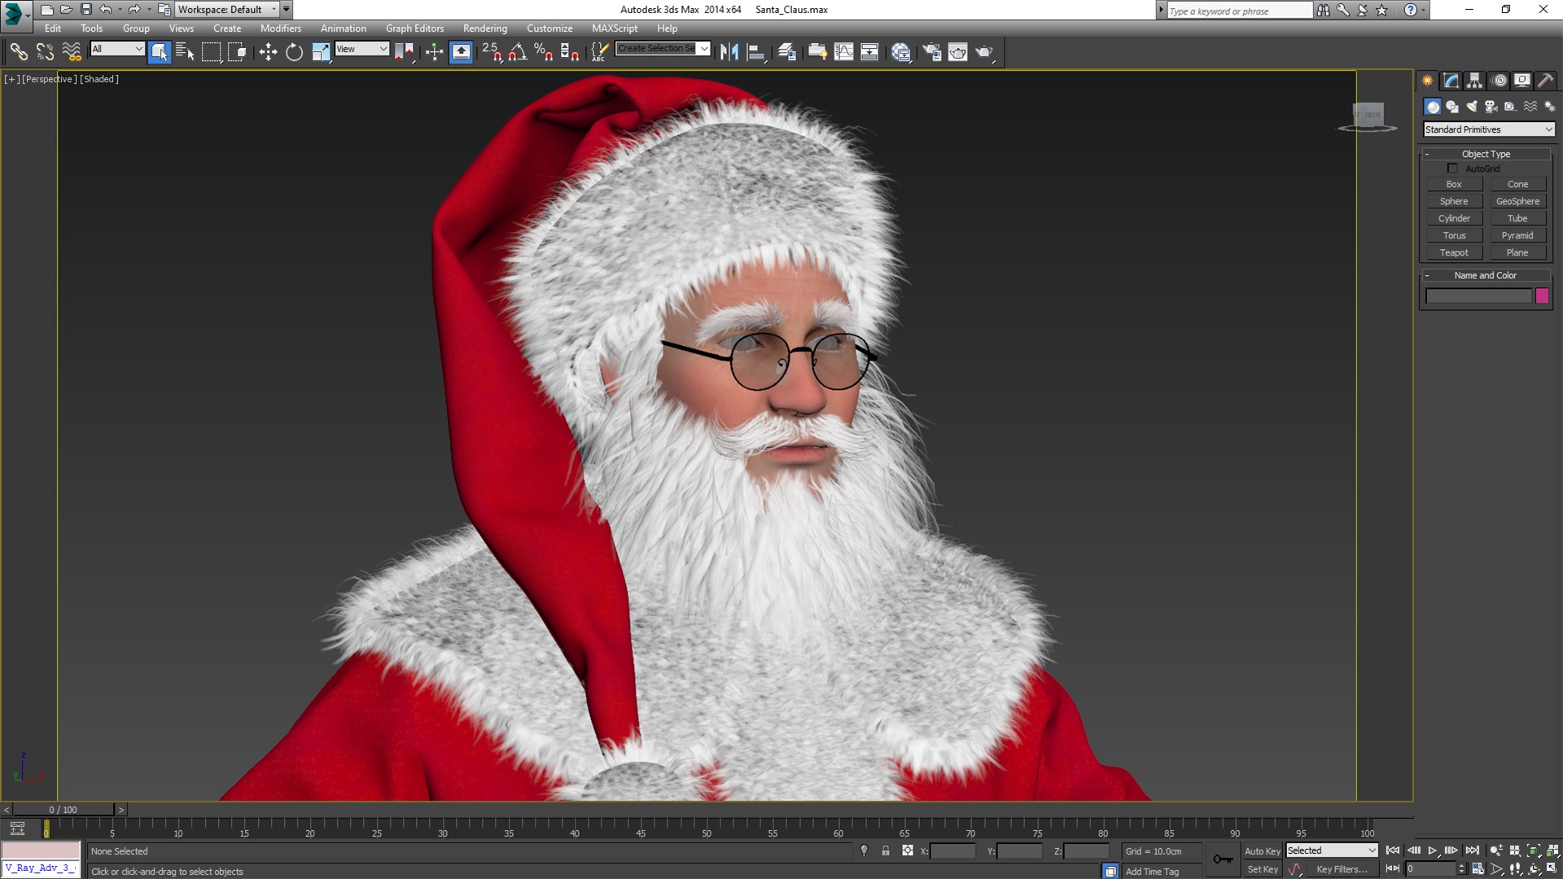Open the Modifiers menu
This screenshot has height=879, width=1563.
pyautogui.click(x=281, y=28)
